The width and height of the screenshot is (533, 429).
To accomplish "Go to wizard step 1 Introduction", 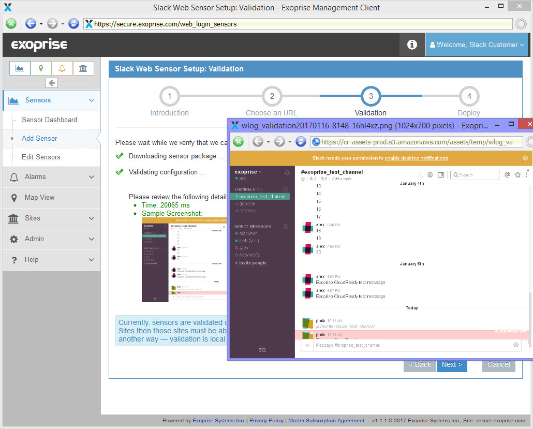I will [170, 96].
